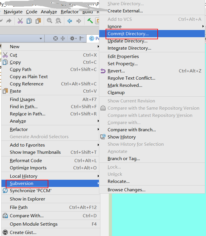This screenshot has width=206, height=236.
Task: Choose Show in Explorer
Action: [50, 199]
